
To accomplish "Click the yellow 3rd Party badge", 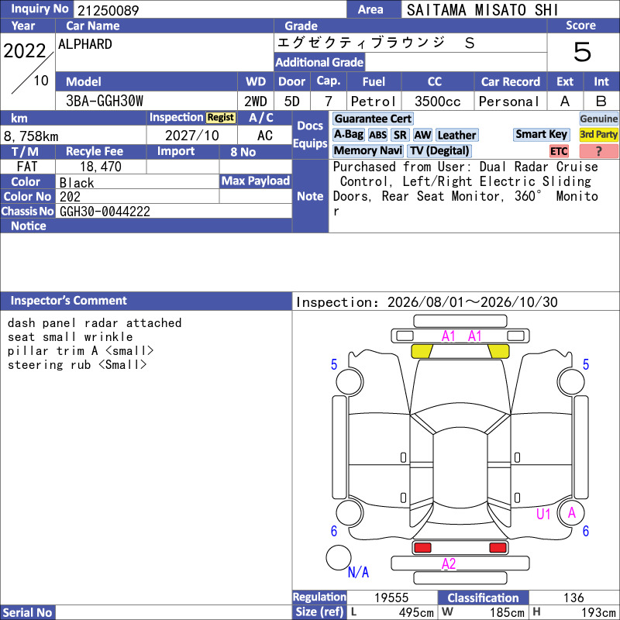I will 598,134.
